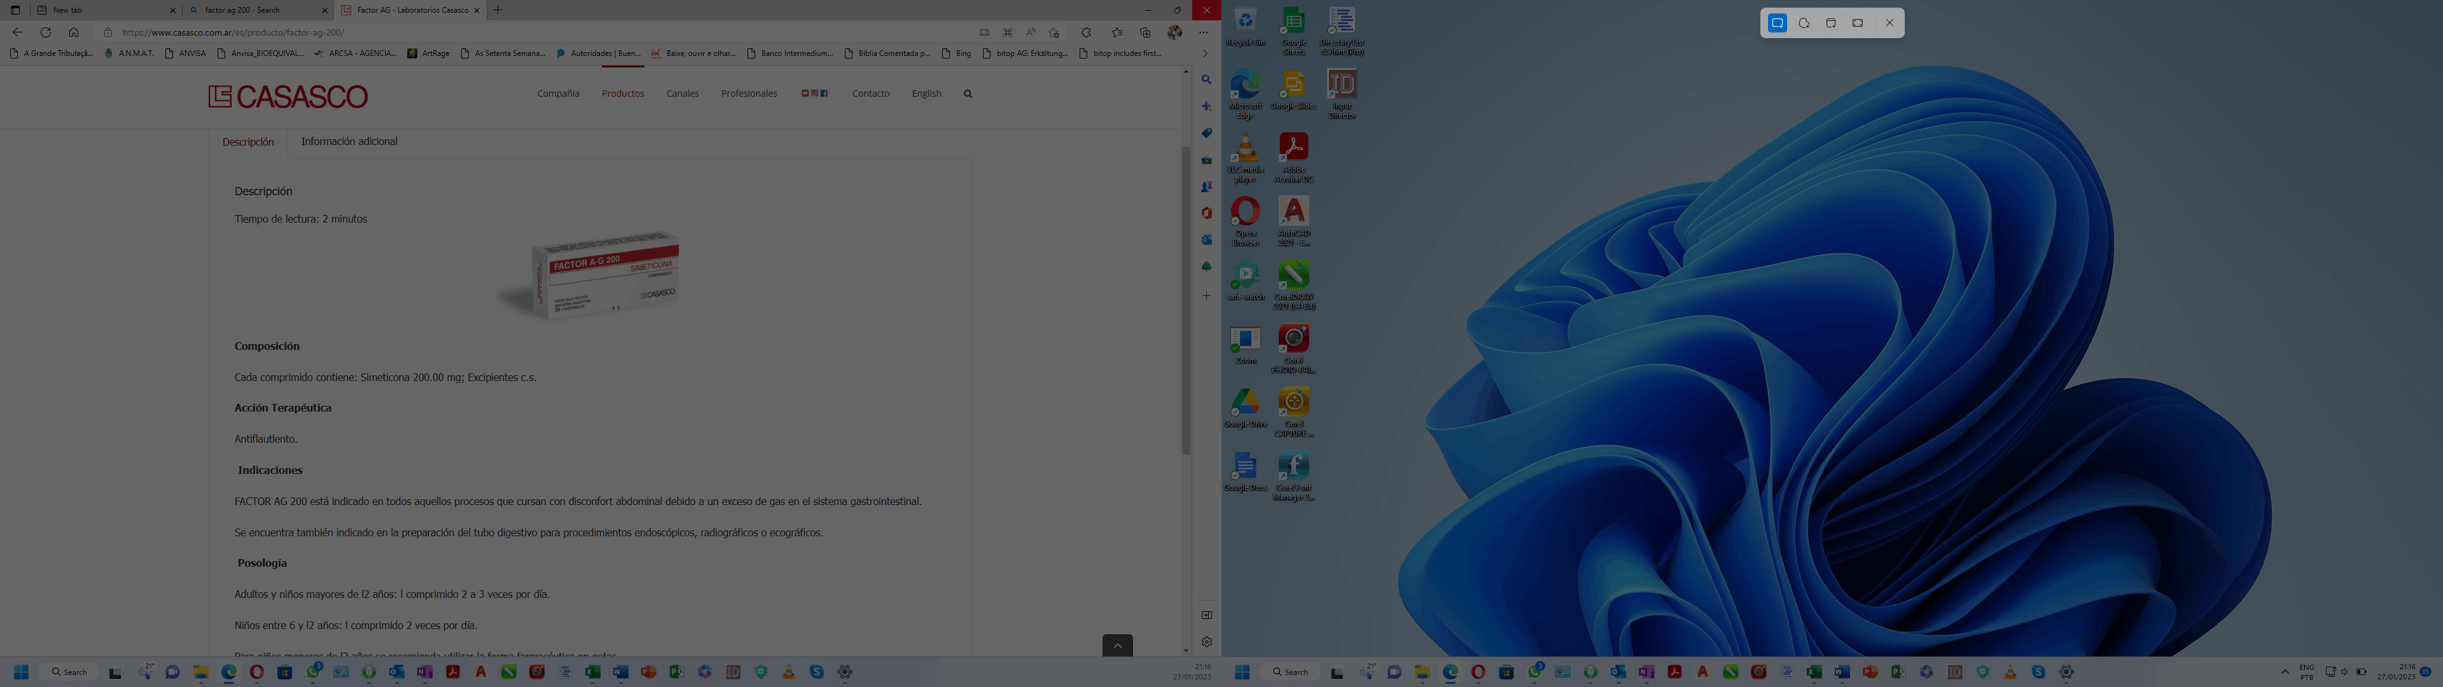Select Rectangle mode in snipping toolbar
The image size is (2443, 687).
click(1778, 23)
